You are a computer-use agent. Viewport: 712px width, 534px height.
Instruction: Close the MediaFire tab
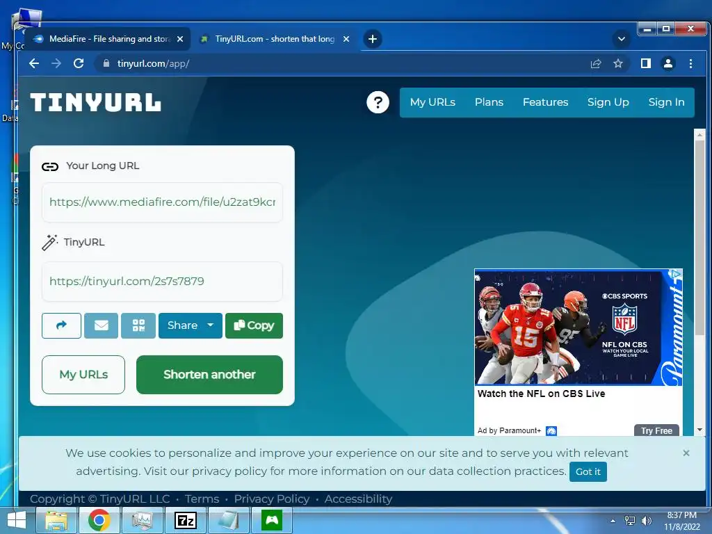[180, 39]
